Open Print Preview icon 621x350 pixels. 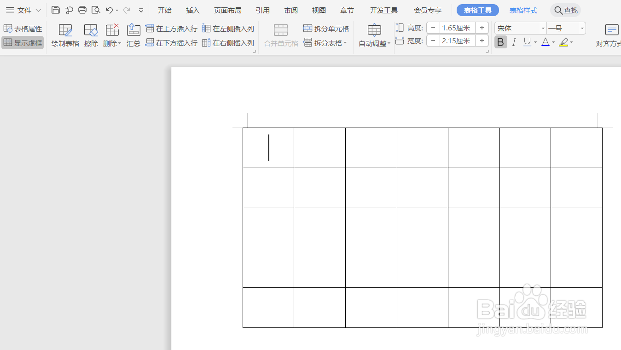(96, 10)
